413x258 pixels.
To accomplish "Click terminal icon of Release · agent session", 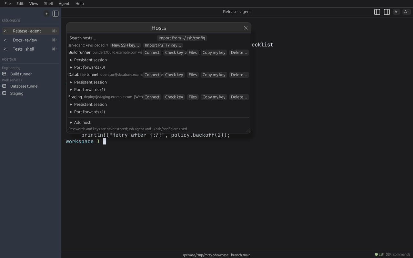I will click(x=6, y=31).
